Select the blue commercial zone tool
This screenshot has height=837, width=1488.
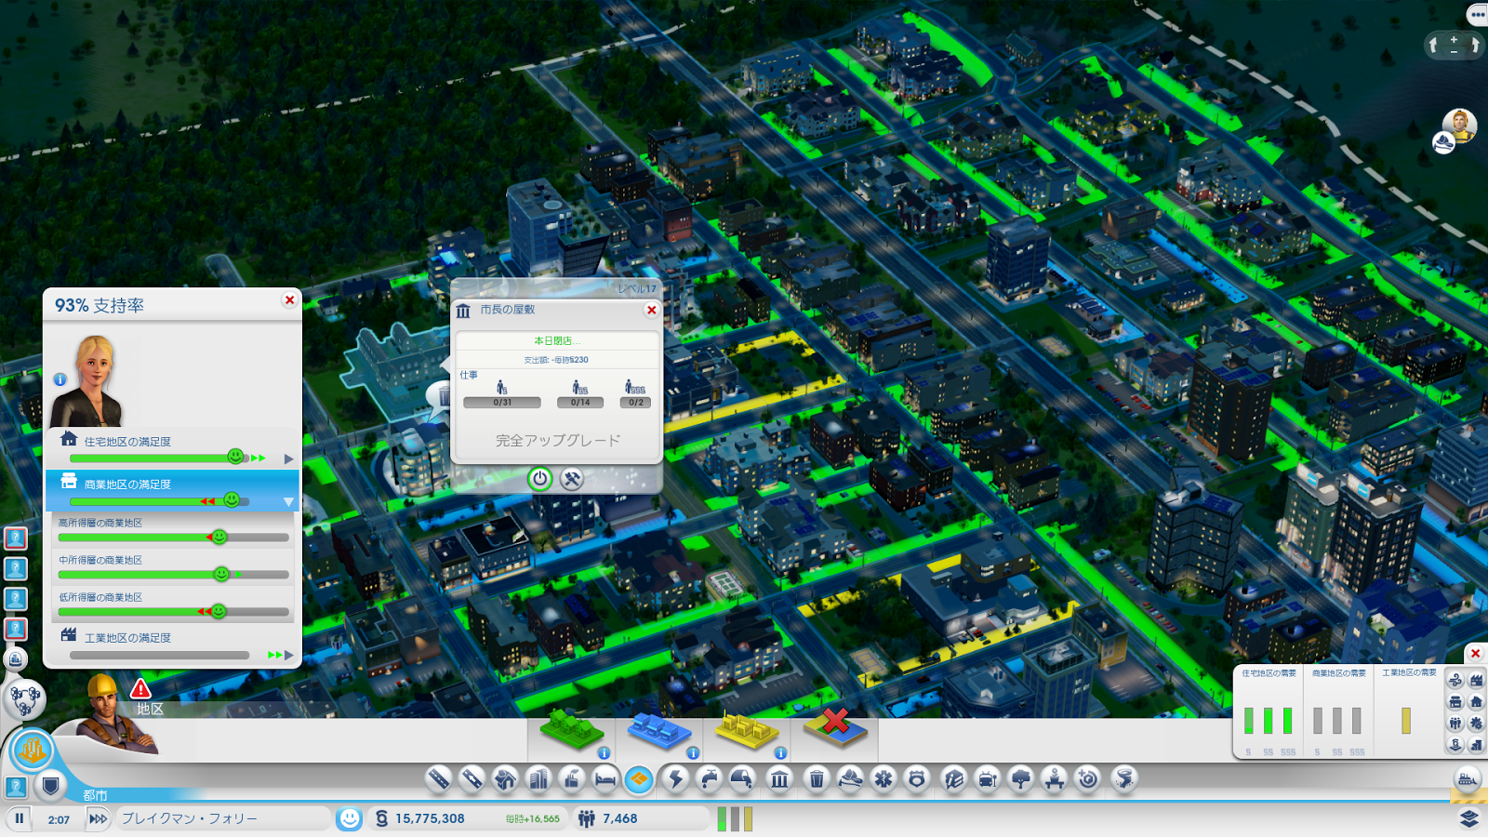[659, 732]
